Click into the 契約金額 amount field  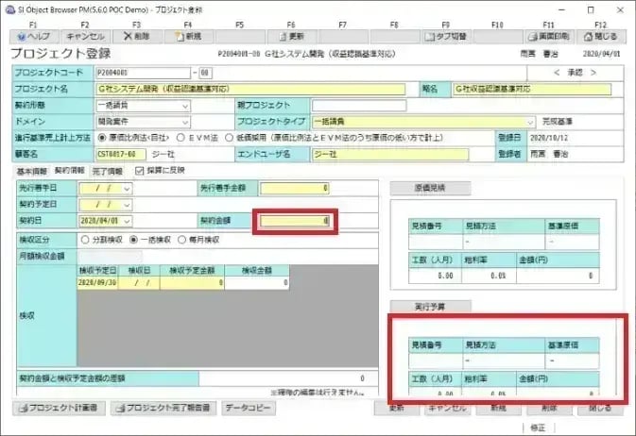(294, 221)
